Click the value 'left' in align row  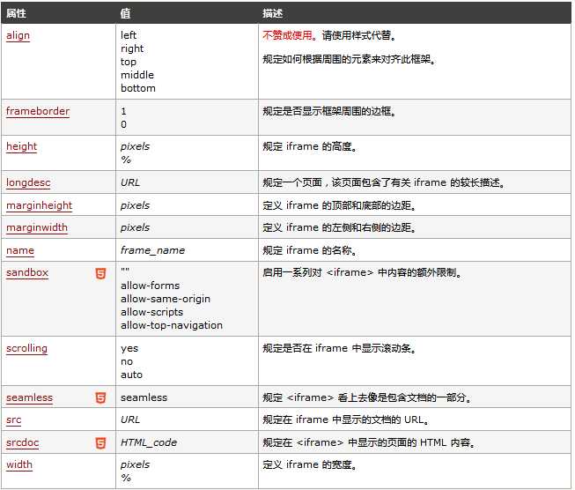129,35
